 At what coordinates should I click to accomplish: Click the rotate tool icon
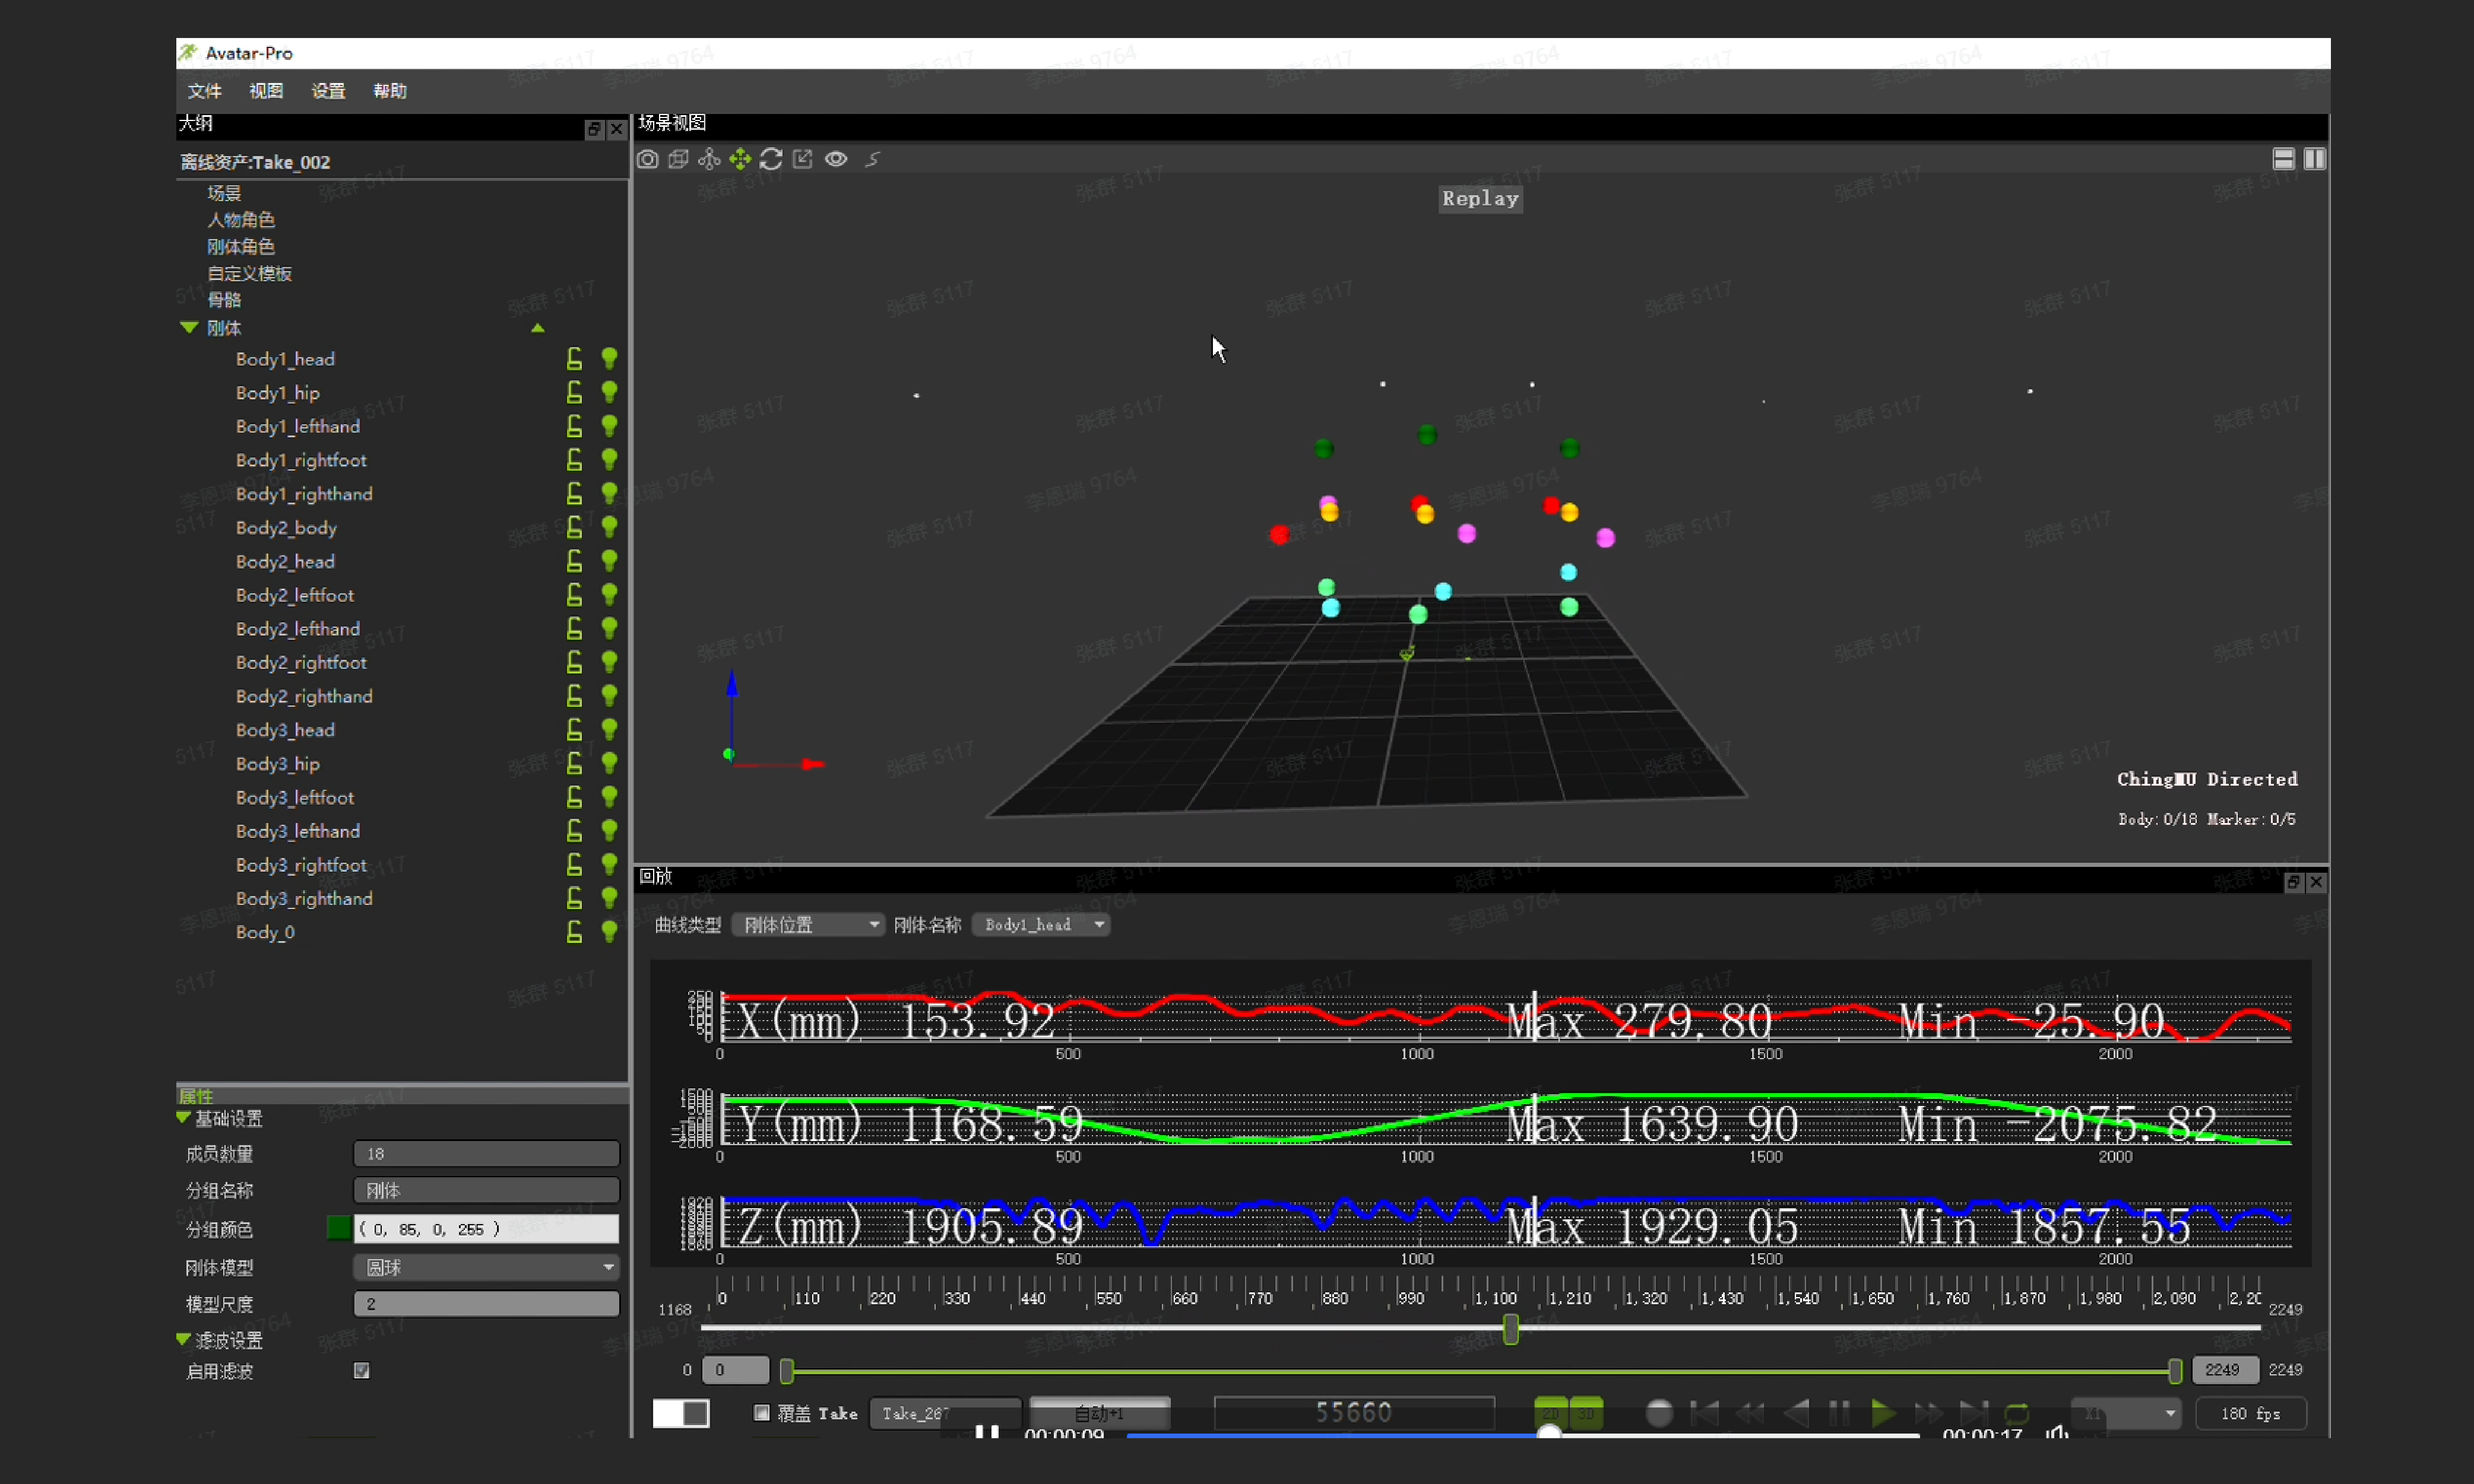click(771, 159)
